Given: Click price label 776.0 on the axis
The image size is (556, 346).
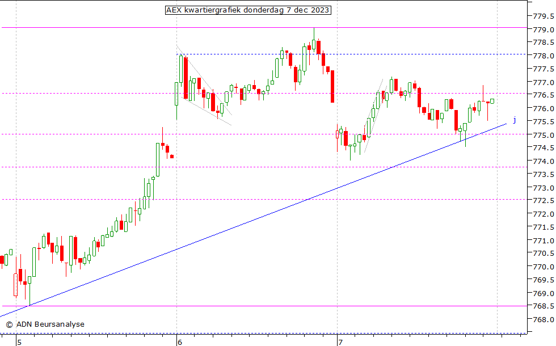Looking at the screenshot, I should [x=544, y=109].
